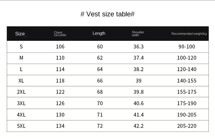215x139 pixels.
Task: Click the Vest size table title
Action: click(x=107, y=14)
